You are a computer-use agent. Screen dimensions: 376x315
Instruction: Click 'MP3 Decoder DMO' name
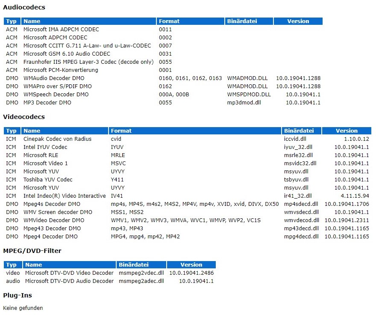tap(47, 103)
